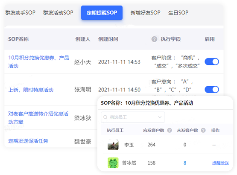Go to 生日SOP tab
Image resolution: width=237 pixels, height=175 pixels.
178,13
